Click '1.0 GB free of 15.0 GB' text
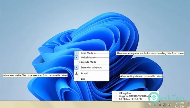 130,99
